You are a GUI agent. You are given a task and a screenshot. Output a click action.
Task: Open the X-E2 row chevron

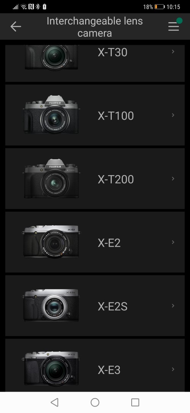(173, 242)
